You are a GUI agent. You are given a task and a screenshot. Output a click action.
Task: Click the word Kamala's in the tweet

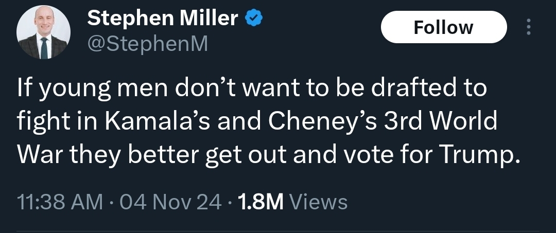[x=144, y=122]
